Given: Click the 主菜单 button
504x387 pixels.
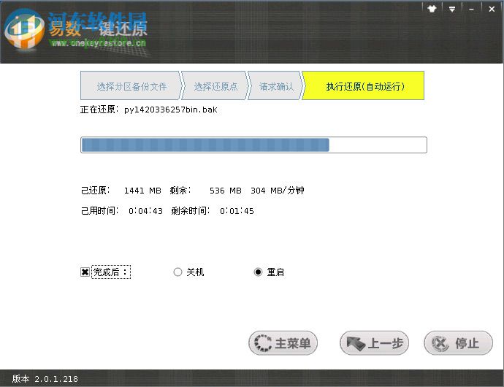Looking at the screenshot, I should tap(283, 343).
